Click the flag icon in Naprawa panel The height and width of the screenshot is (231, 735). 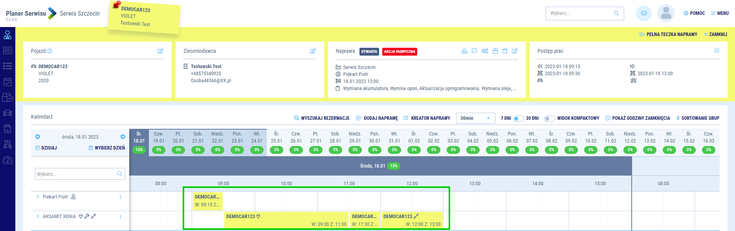click(x=474, y=51)
